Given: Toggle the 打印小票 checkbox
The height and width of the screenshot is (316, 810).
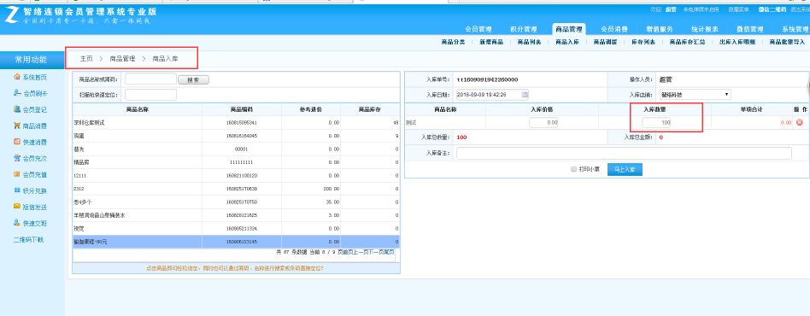Looking at the screenshot, I should 573,169.
